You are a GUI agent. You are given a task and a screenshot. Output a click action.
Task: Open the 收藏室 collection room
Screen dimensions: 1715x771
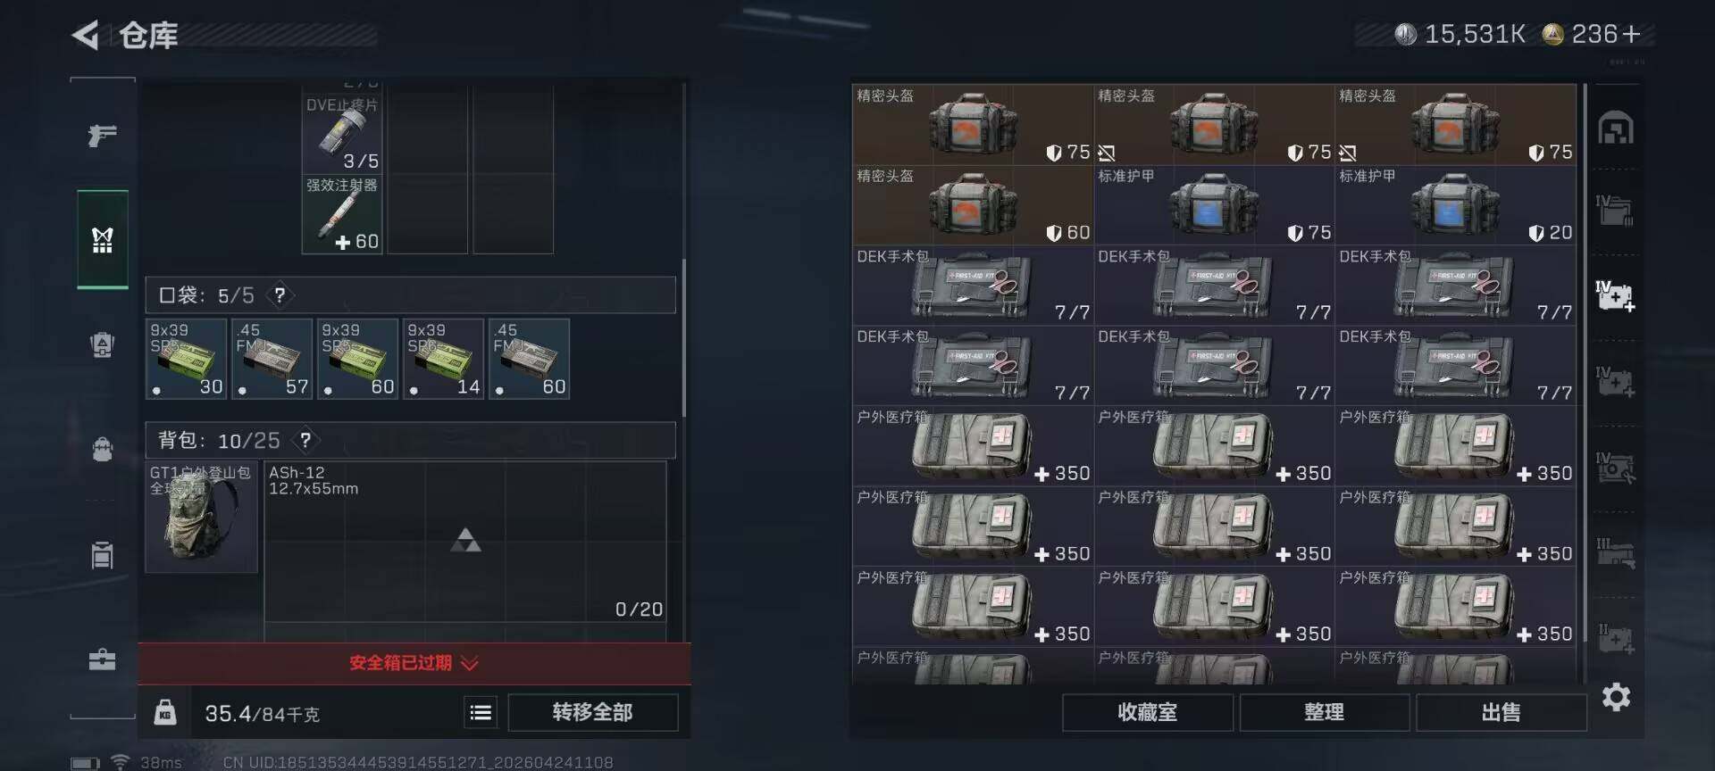pyautogui.click(x=1148, y=712)
